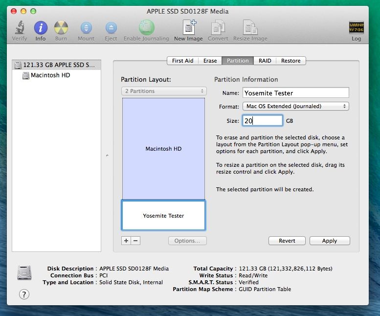Open the Info toolbar icon

[41, 28]
